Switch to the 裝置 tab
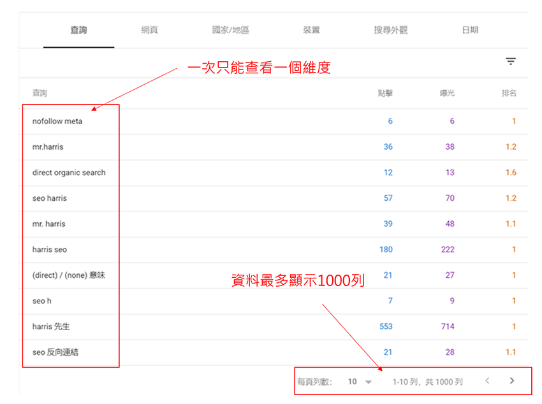 [311, 30]
